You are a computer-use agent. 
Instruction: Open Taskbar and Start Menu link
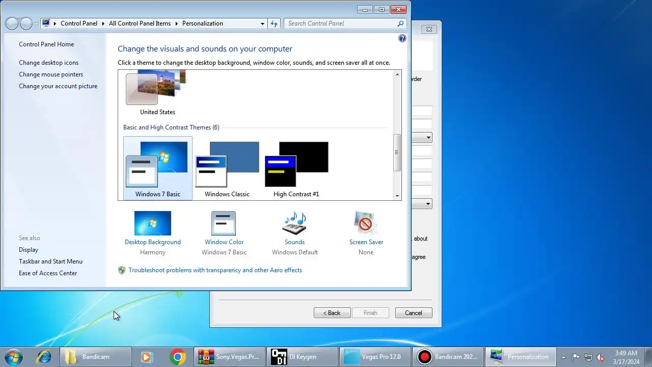tap(50, 261)
